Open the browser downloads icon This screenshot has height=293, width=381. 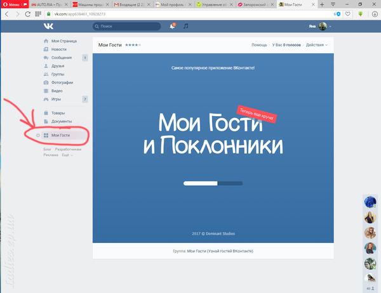375,14
